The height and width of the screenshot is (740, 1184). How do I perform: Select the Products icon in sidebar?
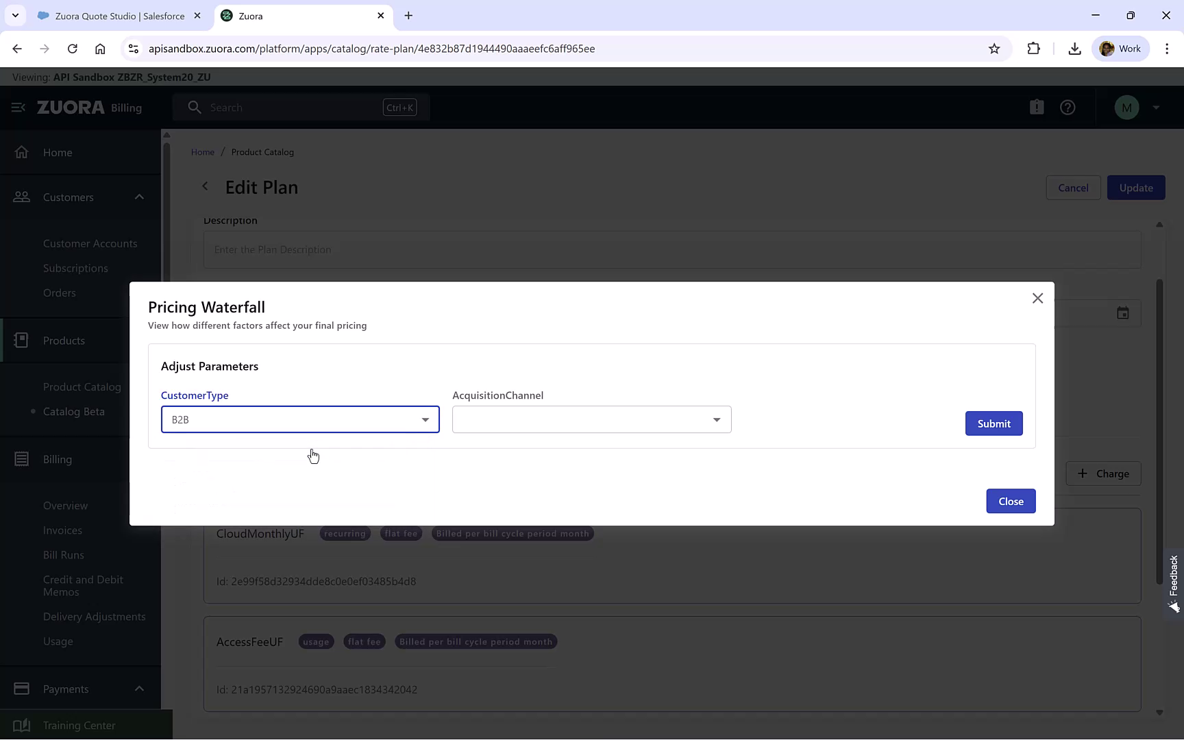22,340
